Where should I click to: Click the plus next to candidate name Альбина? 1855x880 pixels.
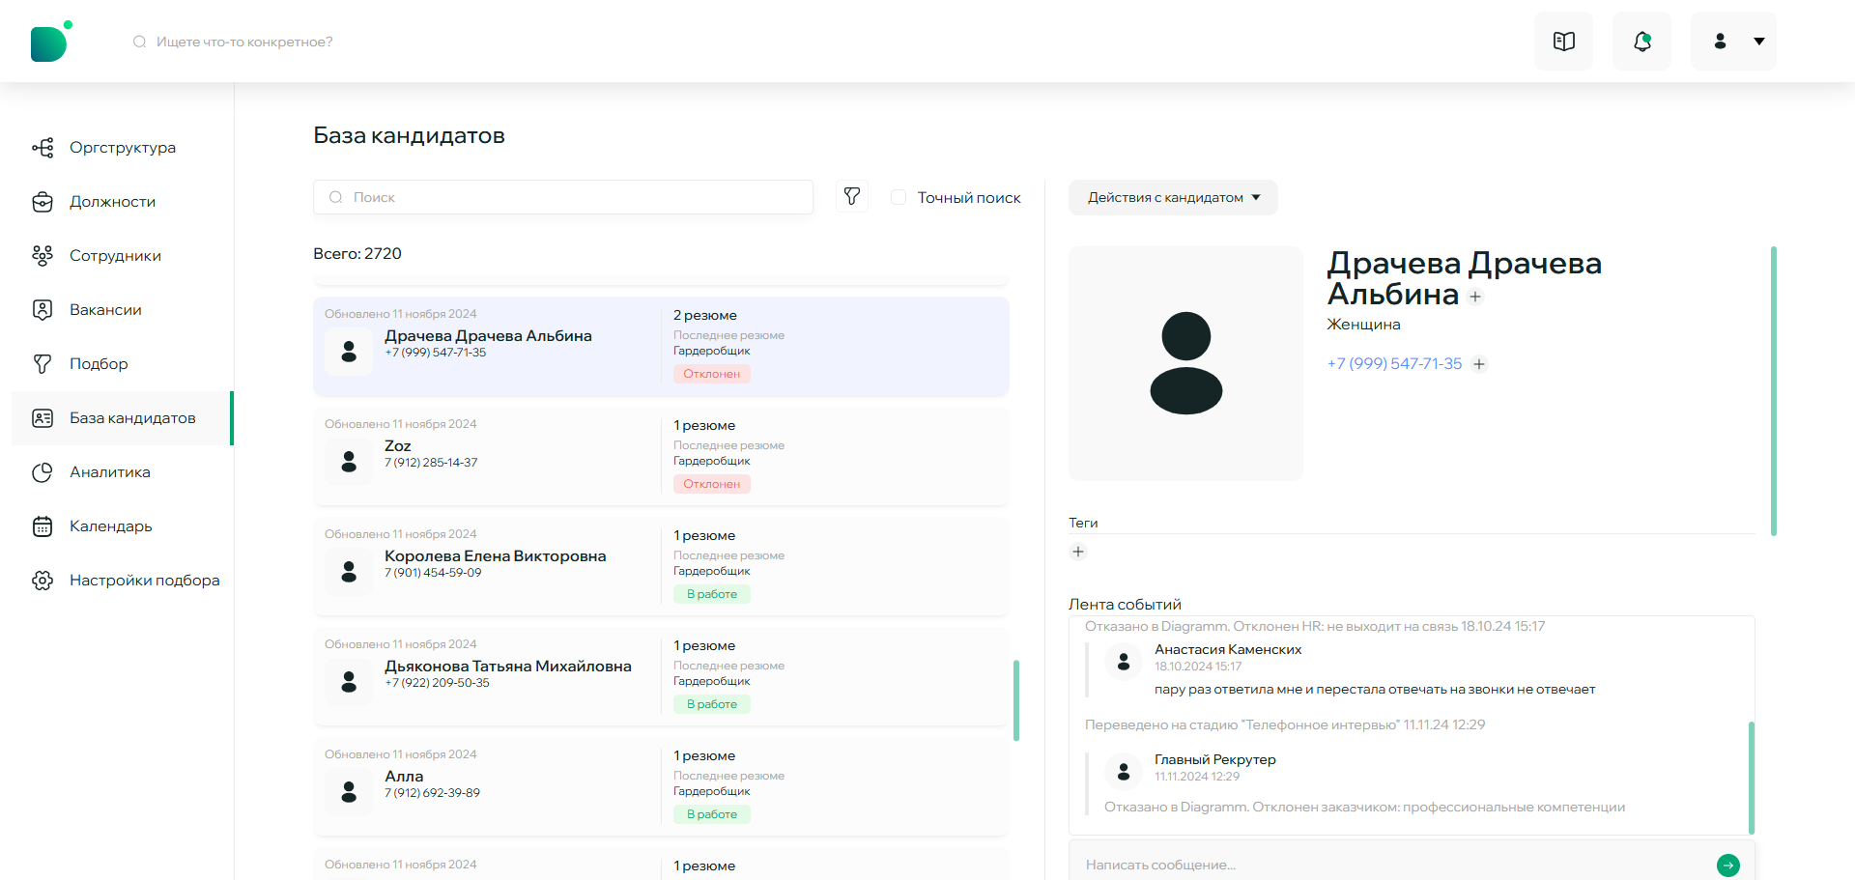click(x=1475, y=297)
